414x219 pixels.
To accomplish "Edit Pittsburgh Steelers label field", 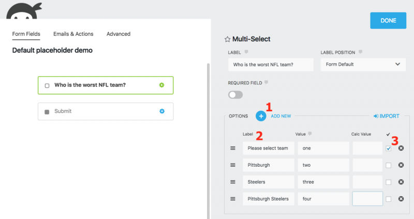I will [269, 199].
